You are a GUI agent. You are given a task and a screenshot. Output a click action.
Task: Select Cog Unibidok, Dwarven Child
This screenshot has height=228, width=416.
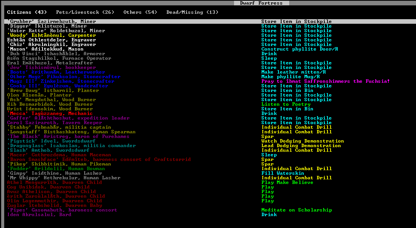pos(48,187)
